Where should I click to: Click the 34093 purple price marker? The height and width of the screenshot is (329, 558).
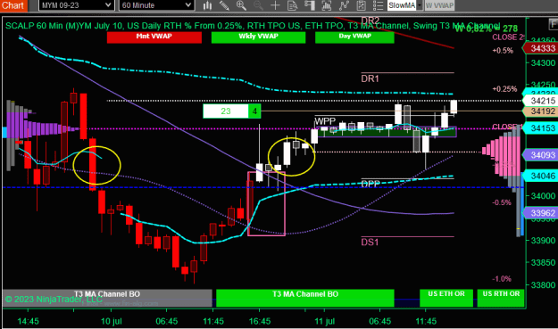tap(541, 155)
